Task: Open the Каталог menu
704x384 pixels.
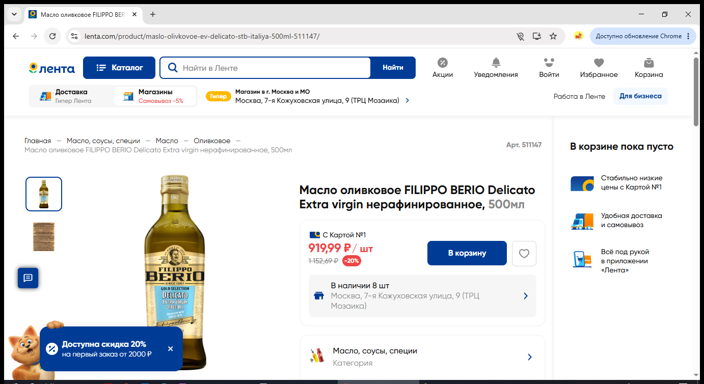Action: 119,68
